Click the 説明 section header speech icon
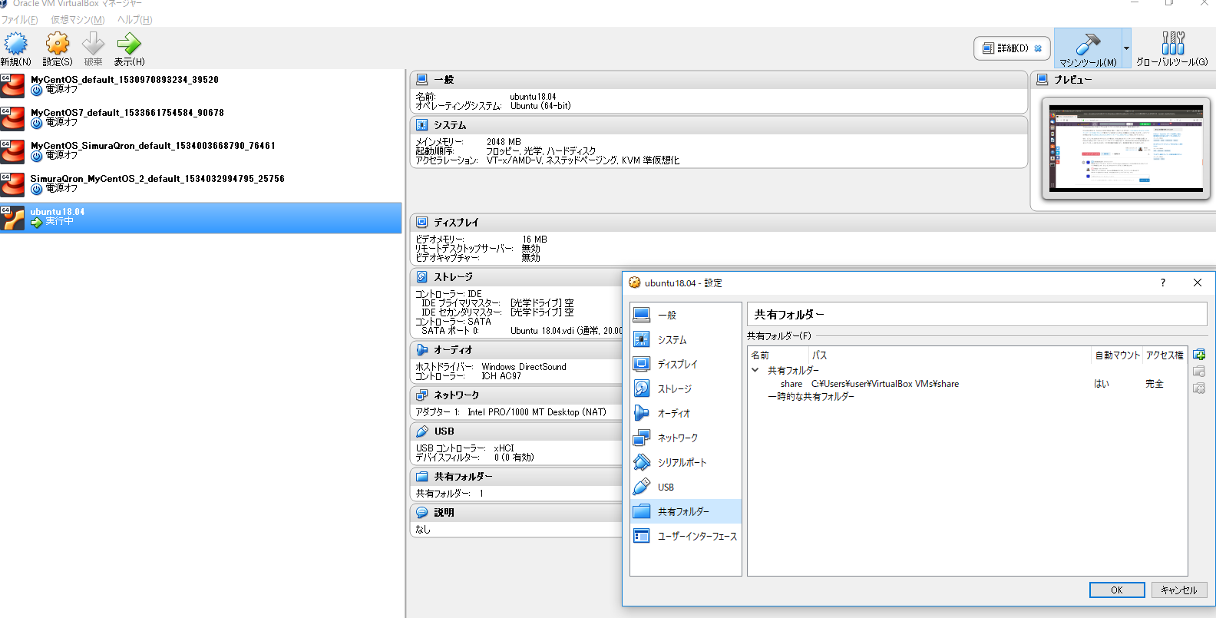Viewport: 1216px width, 618px height. point(422,512)
